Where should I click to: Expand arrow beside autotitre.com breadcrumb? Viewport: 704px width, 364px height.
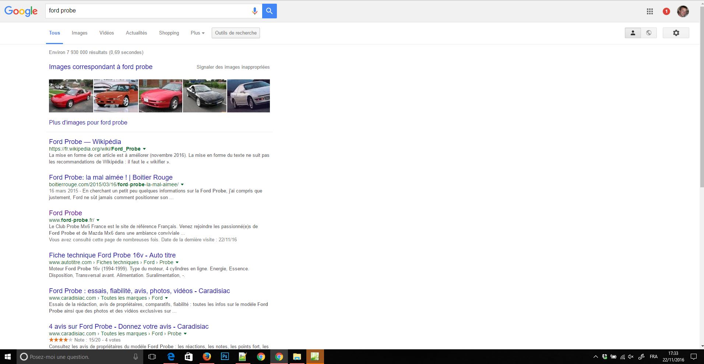(x=177, y=262)
